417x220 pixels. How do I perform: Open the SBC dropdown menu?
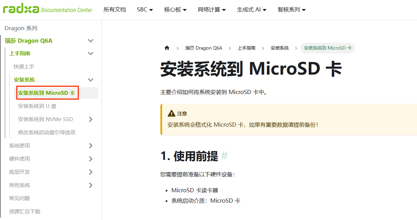pos(145,10)
